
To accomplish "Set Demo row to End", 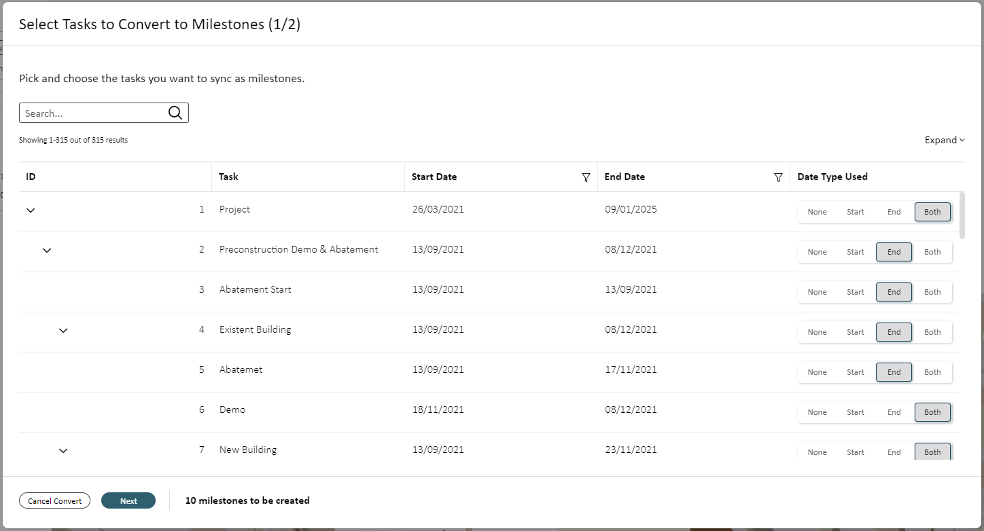I will [x=894, y=412].
